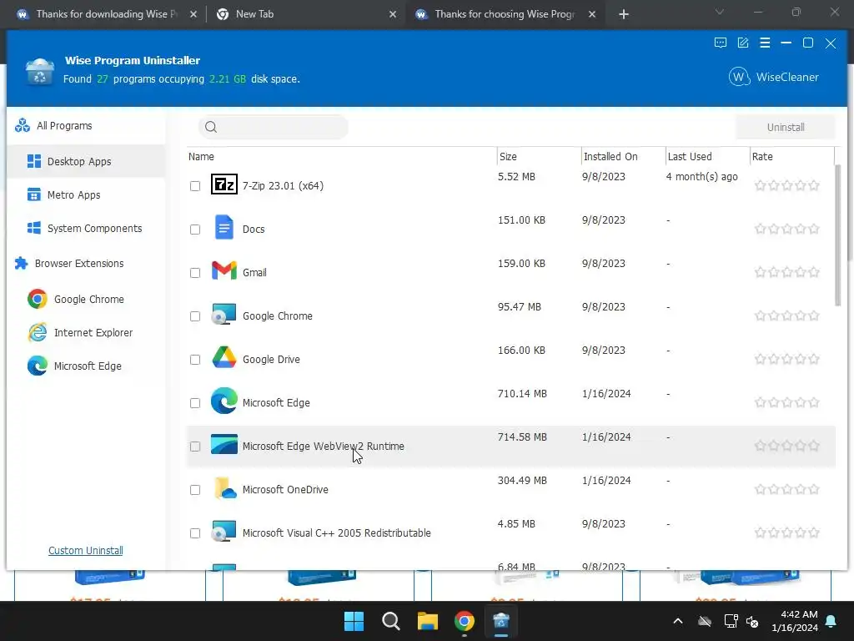Viewport: 854px width, 641px height.
Task: Click the program list vertical scrollbar
Action: pos(837,235)
